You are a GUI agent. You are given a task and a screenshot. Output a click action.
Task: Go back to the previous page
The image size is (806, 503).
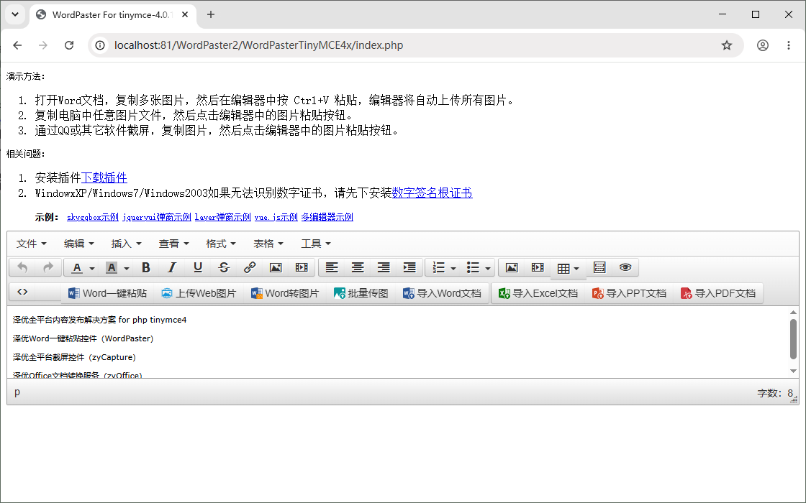[x=17, y=45]
